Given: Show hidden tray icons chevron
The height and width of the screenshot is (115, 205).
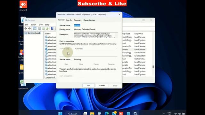Looking at the screenshot, I should pos(164,114).
